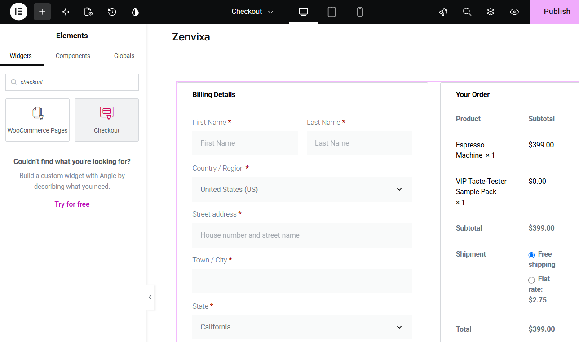
Task: Switch to mobile view icon
Action: [x=360, y=12]
